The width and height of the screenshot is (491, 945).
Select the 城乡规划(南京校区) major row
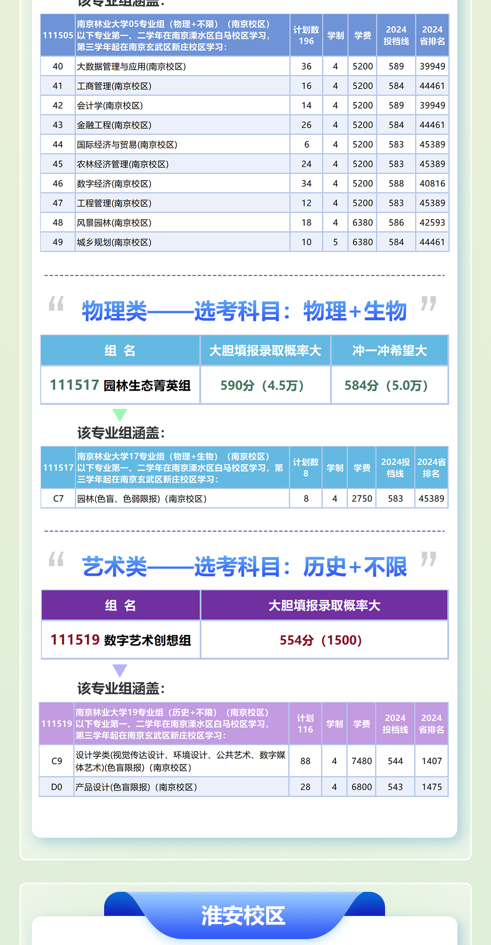point(182,242)
